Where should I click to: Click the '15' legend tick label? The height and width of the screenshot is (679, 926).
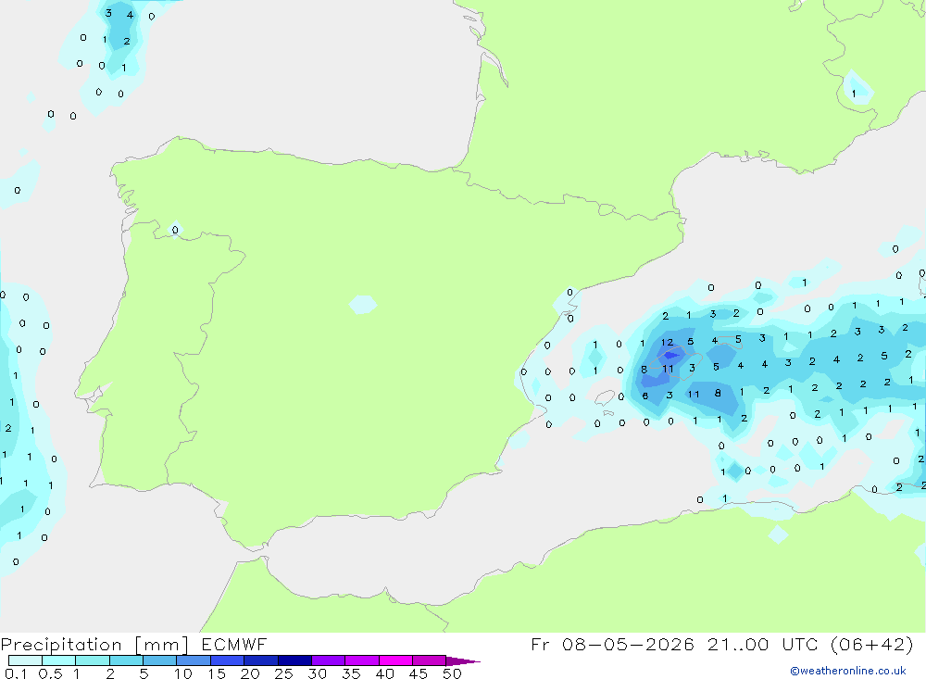pyautogui.click(x=216, y=673)
